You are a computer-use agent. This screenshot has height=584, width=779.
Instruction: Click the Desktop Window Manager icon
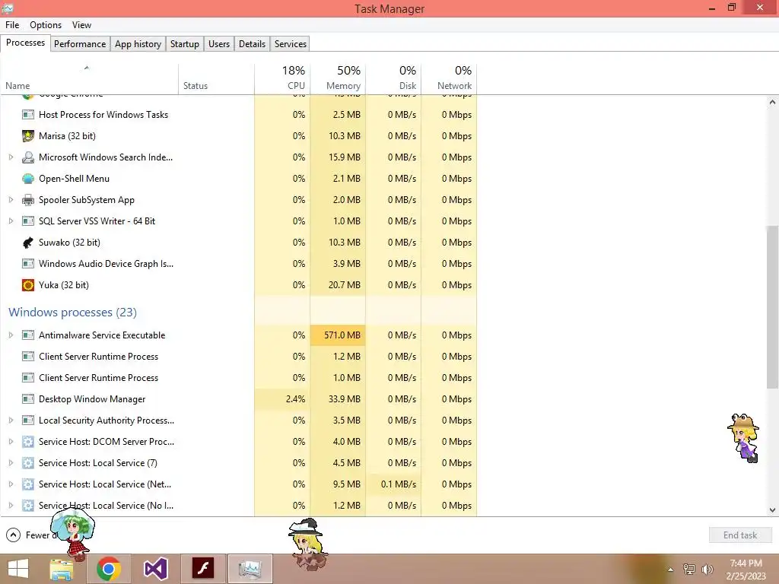click(28, 398)
